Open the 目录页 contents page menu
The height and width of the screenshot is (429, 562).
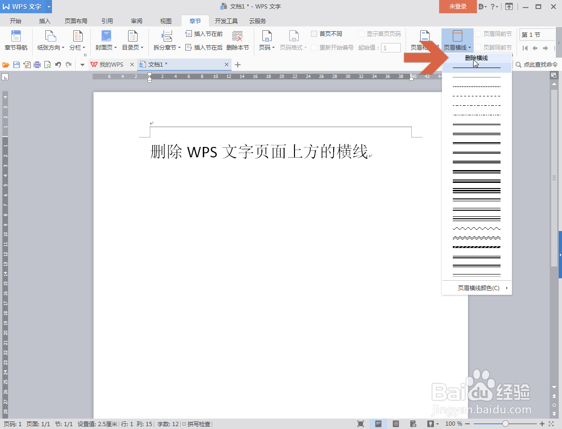click(133, 40)
